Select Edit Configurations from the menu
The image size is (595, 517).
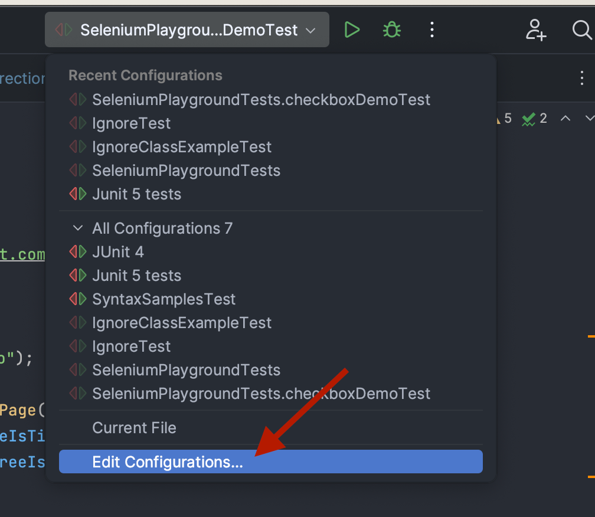[x=167, y=462]
